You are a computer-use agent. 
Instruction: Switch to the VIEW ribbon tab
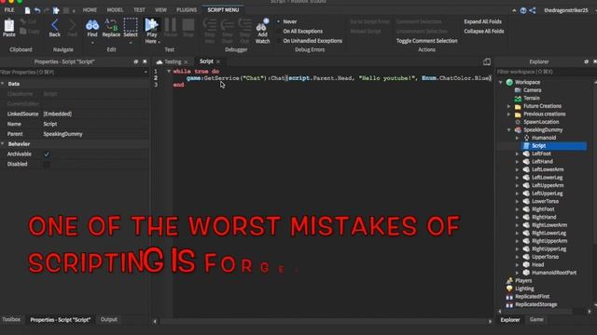coord(160,10)
